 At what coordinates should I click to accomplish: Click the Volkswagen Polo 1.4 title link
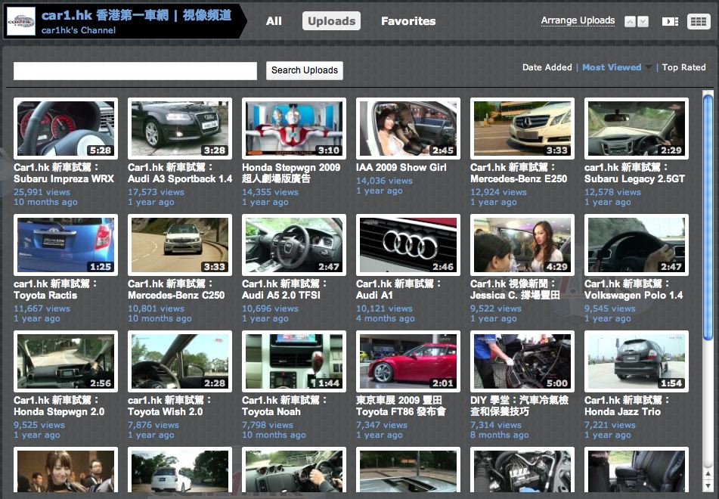pos(634,290)
